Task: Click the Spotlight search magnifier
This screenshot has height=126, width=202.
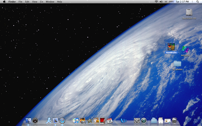Action: (x=198, y=2)
